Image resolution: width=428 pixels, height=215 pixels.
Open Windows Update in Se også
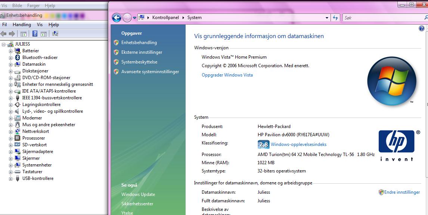[x=138, y=194]
